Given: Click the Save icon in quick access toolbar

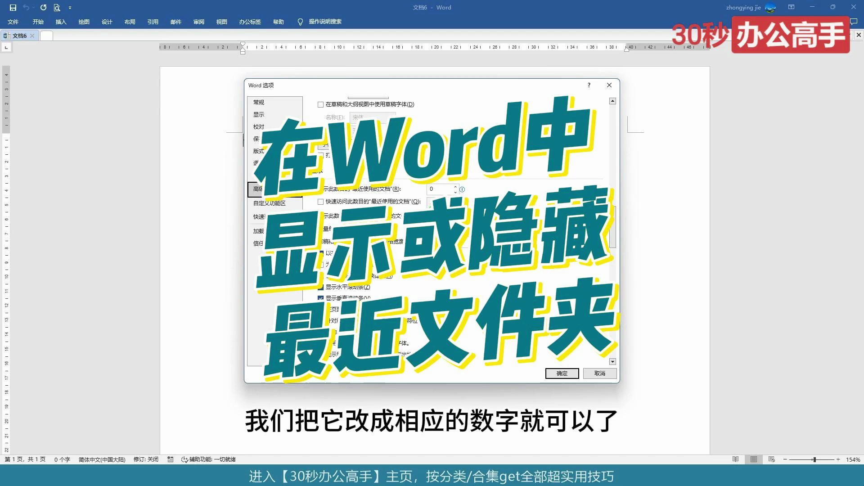Looking at the screenshot, I should (x=13, y=8).
